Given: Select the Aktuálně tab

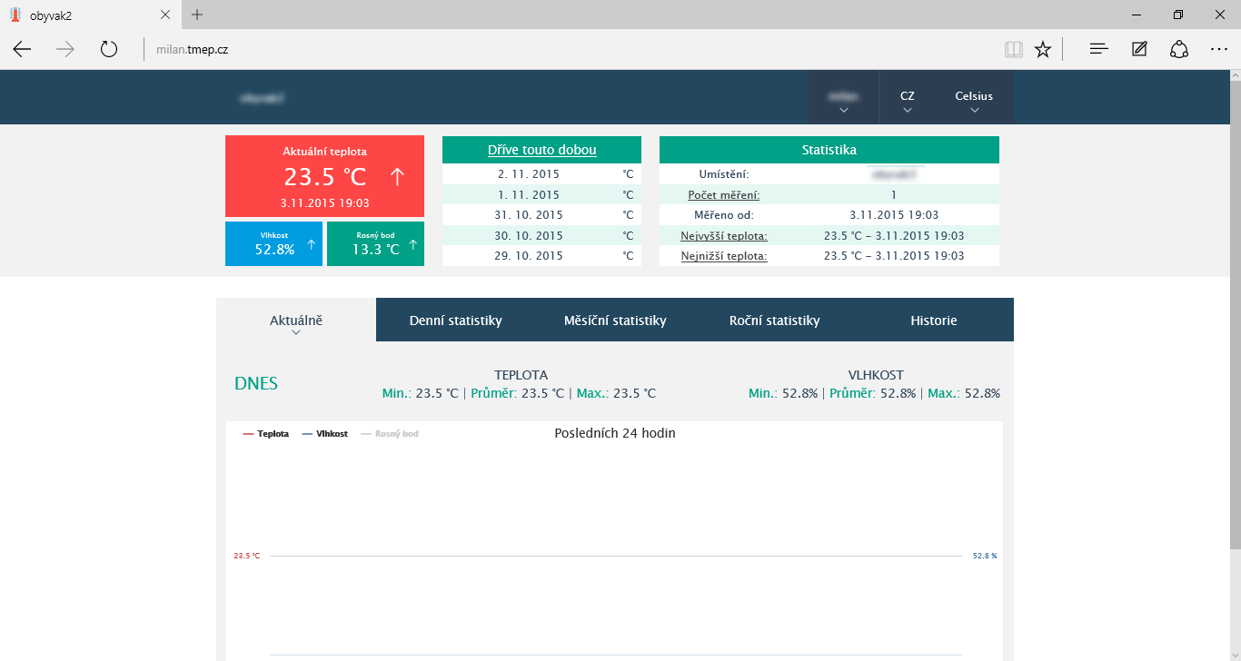Looking at the screenshot, I should point(296,320).
